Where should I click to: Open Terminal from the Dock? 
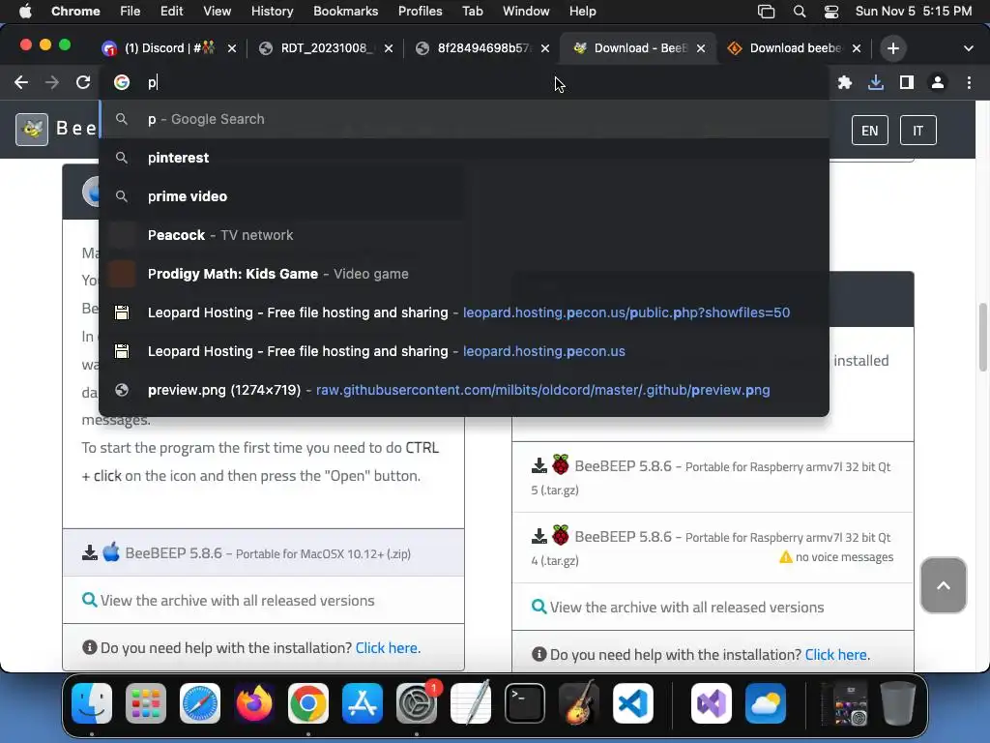(525, 703)
